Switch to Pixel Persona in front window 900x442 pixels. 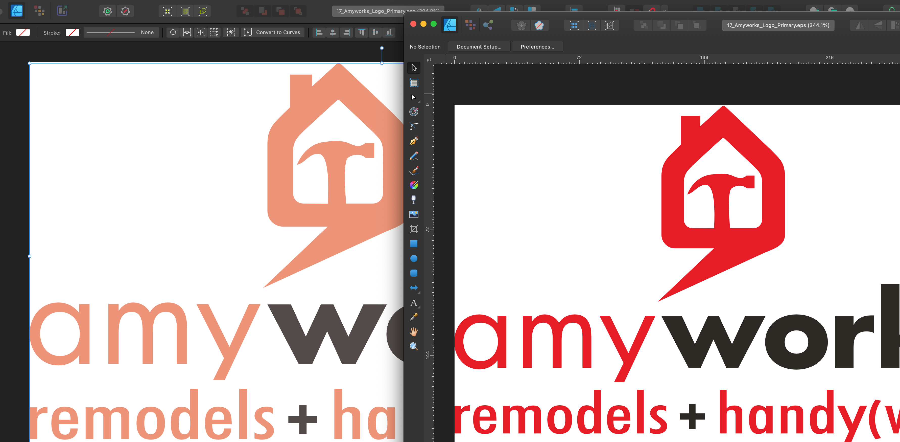[470, 25]
